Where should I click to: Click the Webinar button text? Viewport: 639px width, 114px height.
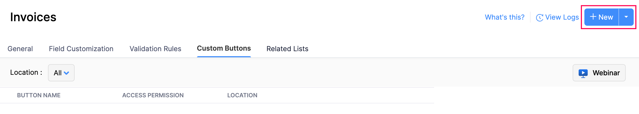tap(606, 73)
